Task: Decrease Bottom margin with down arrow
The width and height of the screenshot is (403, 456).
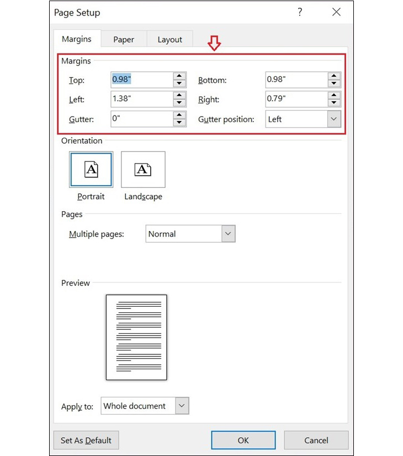Action: click(334, 83)
